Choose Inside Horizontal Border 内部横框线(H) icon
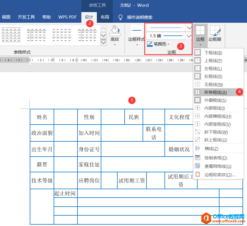Image resolution: width=247 pixels, height=226 pixels. click(x=197, y=116)
